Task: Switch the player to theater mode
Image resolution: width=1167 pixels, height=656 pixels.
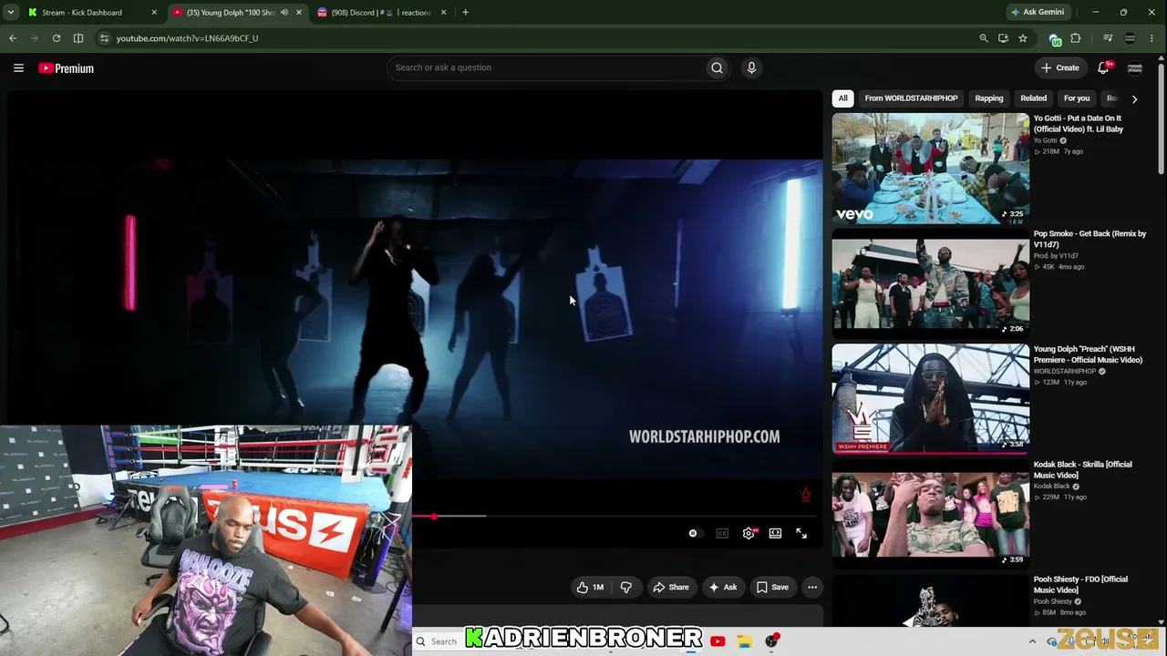Action: pyautogui.click(x=775, y=534)
